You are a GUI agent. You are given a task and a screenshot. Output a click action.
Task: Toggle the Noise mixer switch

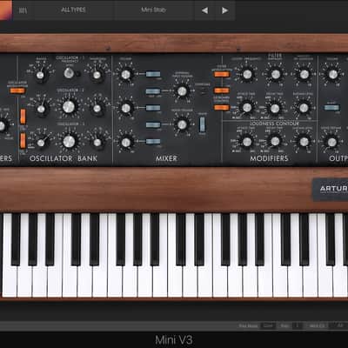point(153,124)
